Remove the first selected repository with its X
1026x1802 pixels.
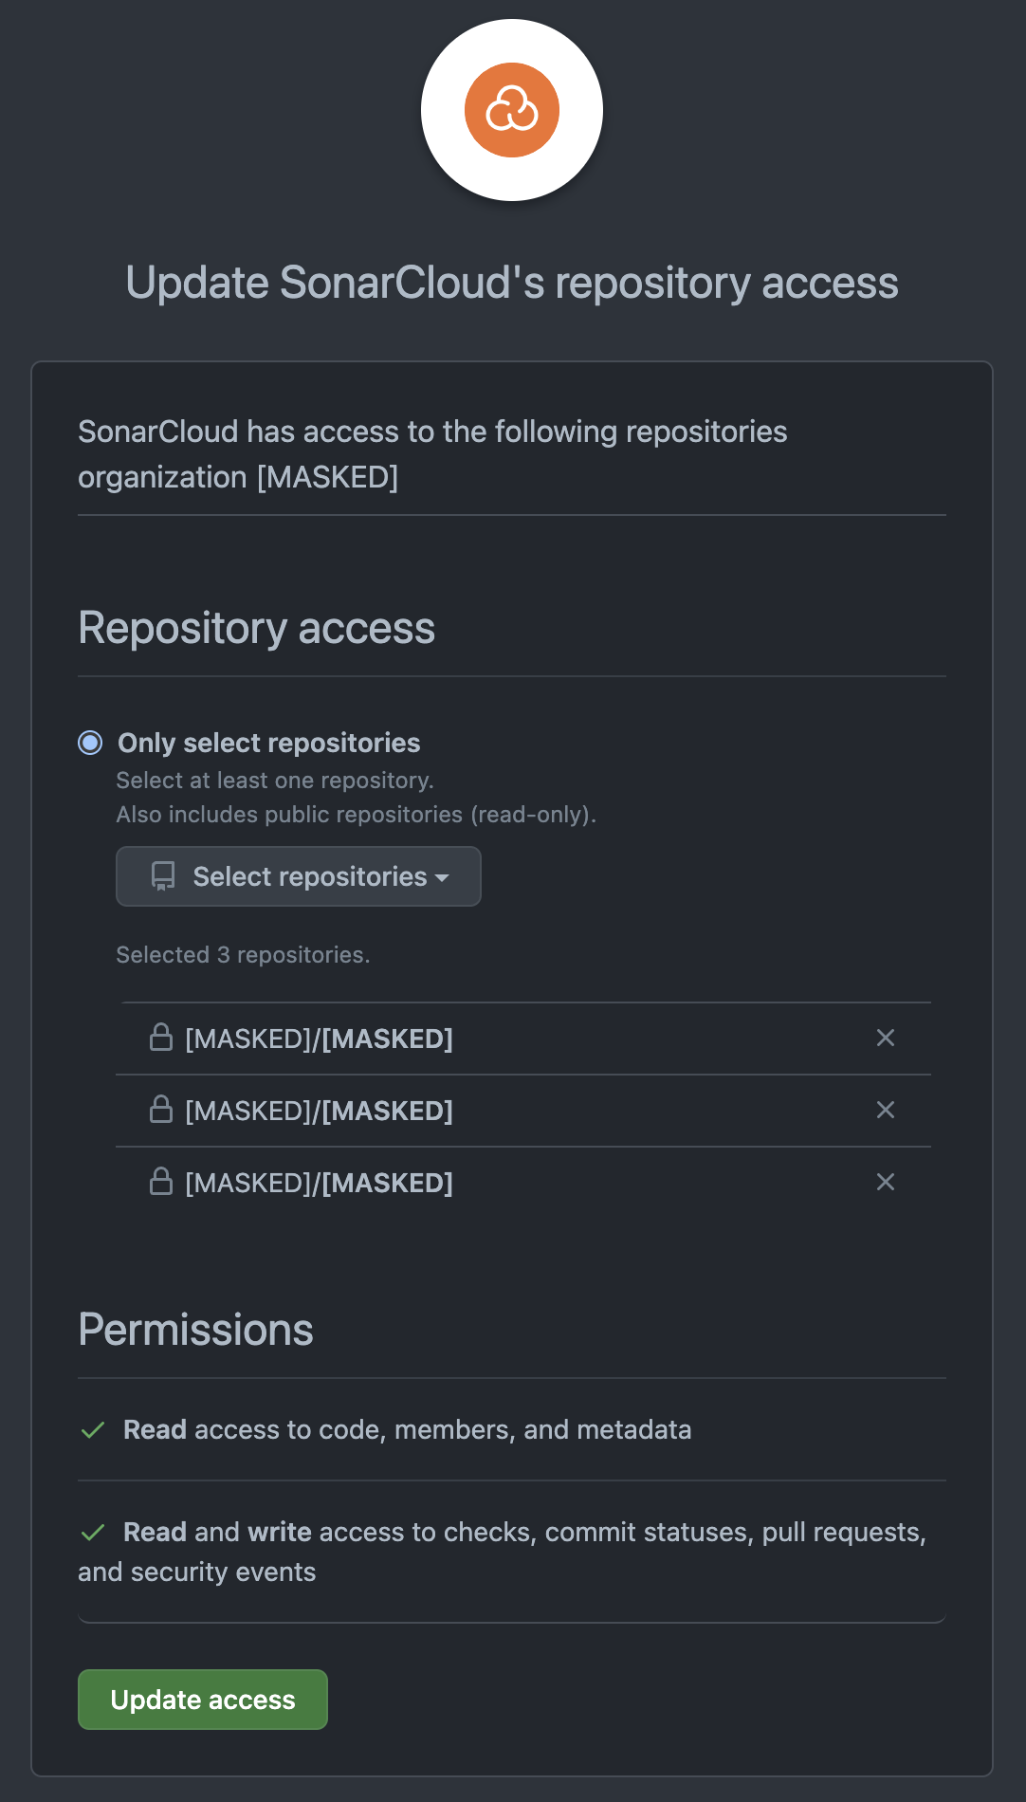click(886, 1038)
